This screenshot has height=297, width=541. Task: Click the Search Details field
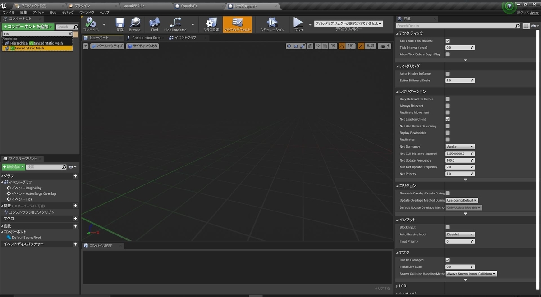[x=458, y=26]
